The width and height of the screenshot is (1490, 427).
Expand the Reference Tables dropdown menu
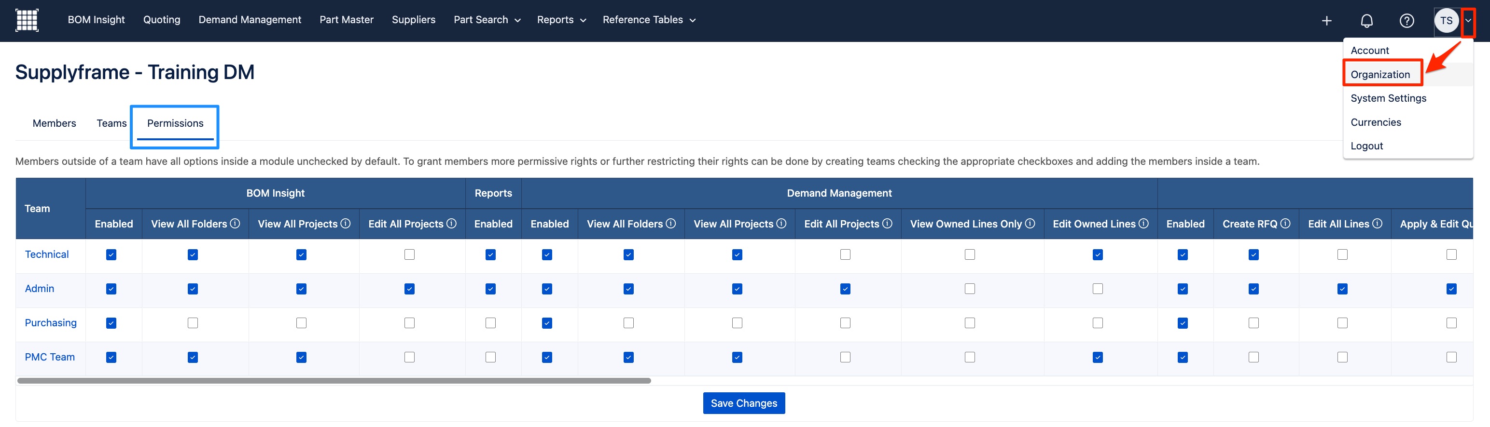(649, 20)
